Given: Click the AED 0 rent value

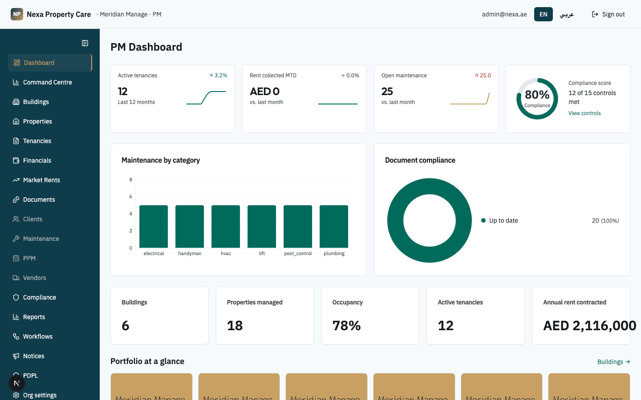Looking at the screenshot, I should pos(265,92).
